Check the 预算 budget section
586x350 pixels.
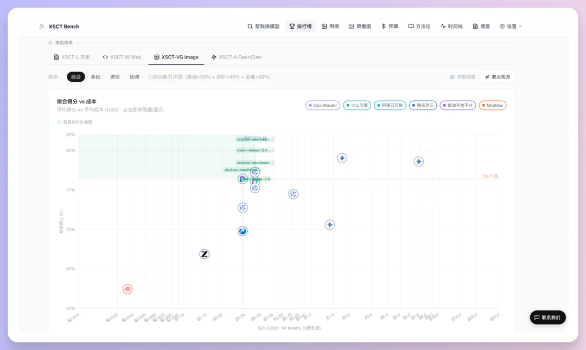390,26
